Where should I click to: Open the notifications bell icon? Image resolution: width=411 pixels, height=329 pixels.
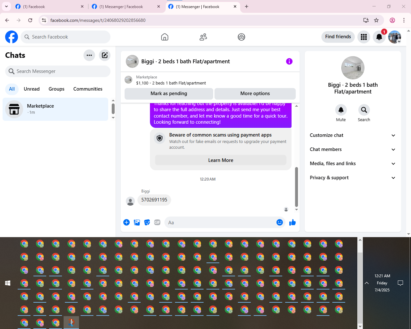(379, 37)
